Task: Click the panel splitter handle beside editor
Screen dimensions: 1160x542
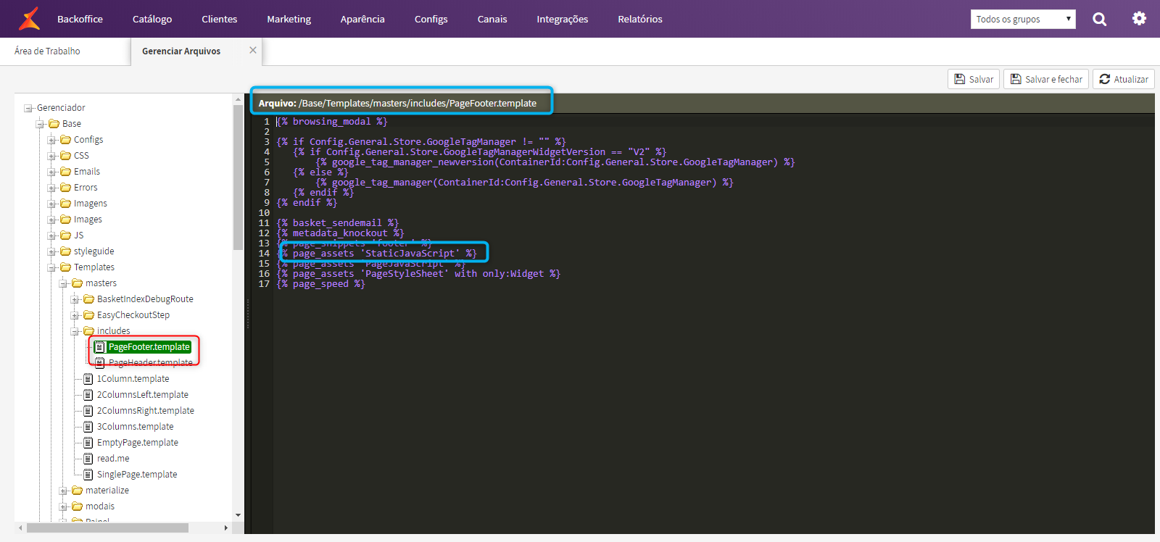Action: click(x=248, y=314)
